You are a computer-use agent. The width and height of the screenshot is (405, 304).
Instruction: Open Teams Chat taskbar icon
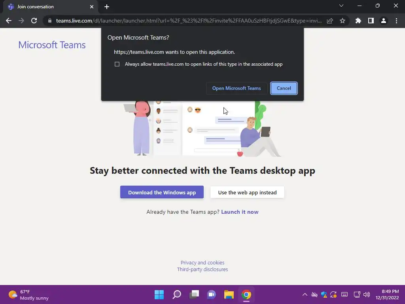click(x=212, y=294)
